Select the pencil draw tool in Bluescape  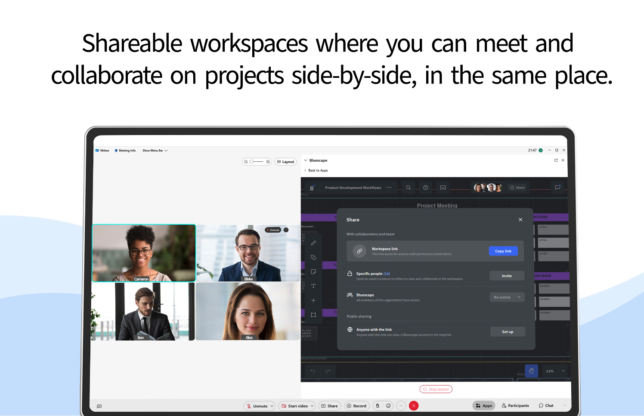[313, 243]
